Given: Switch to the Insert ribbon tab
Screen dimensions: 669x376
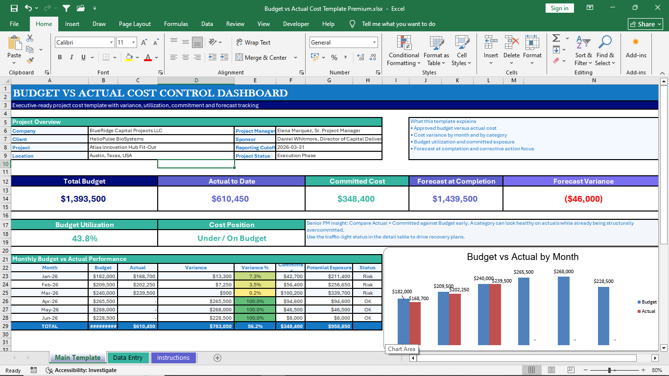Looking at the screenshot, I should [x=72, y=24].
